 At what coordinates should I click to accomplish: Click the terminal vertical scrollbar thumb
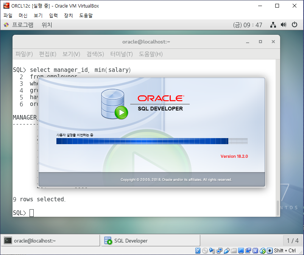click(278, 208)
